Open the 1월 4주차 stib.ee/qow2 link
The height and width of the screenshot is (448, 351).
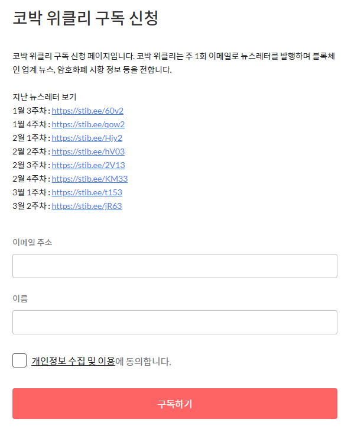coord(88,124)
